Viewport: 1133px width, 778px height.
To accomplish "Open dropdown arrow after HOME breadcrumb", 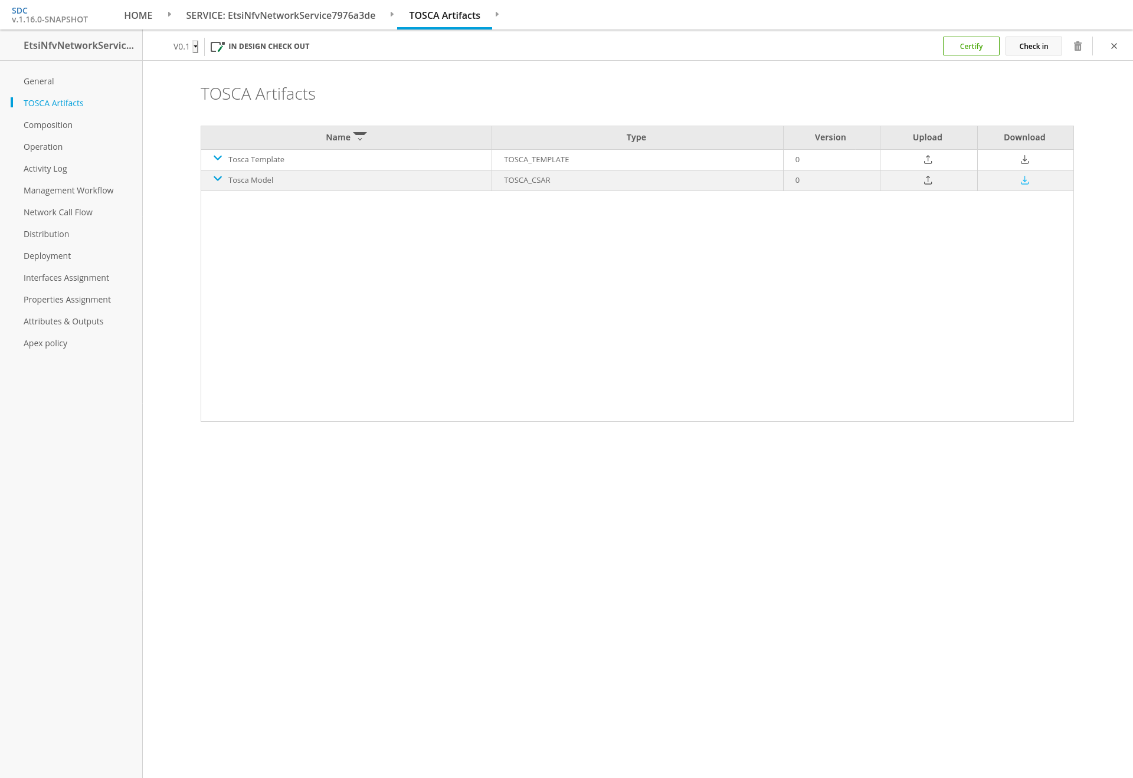I will [169, 14].
